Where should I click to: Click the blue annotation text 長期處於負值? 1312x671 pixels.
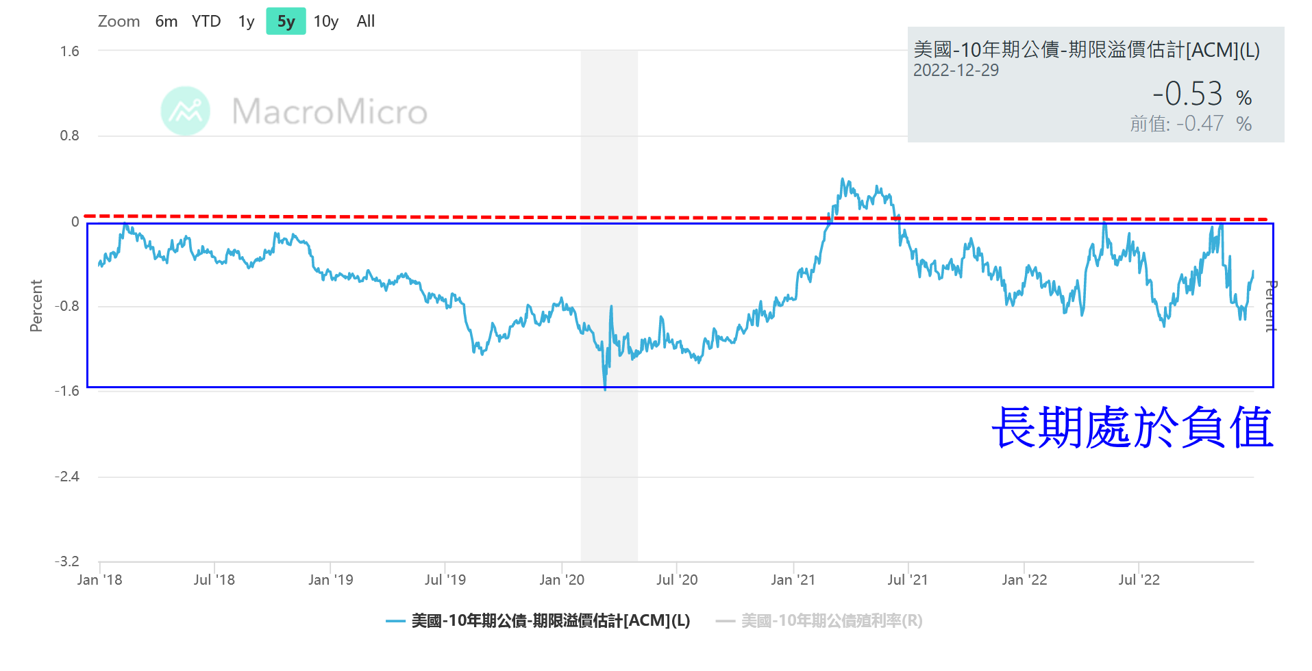point(1132,427)
